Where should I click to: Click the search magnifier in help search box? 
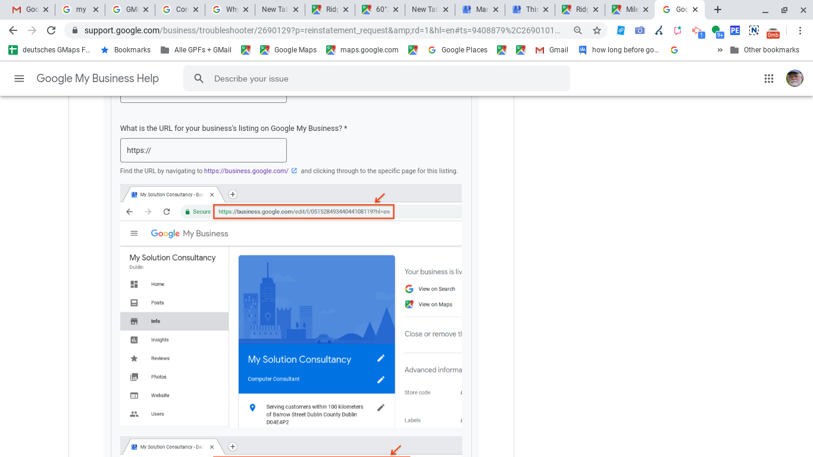(x=199, y=79)
